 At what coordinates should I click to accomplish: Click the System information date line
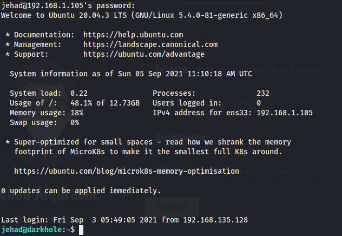click(131, 74)
